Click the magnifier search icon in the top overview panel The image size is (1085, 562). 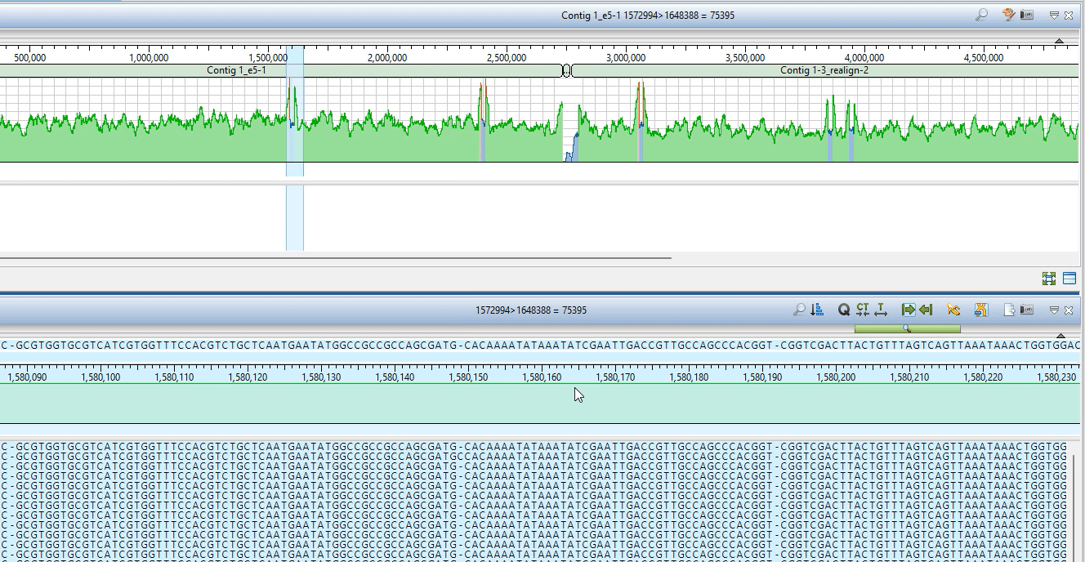pyautogui.click(x=981, y=15)
